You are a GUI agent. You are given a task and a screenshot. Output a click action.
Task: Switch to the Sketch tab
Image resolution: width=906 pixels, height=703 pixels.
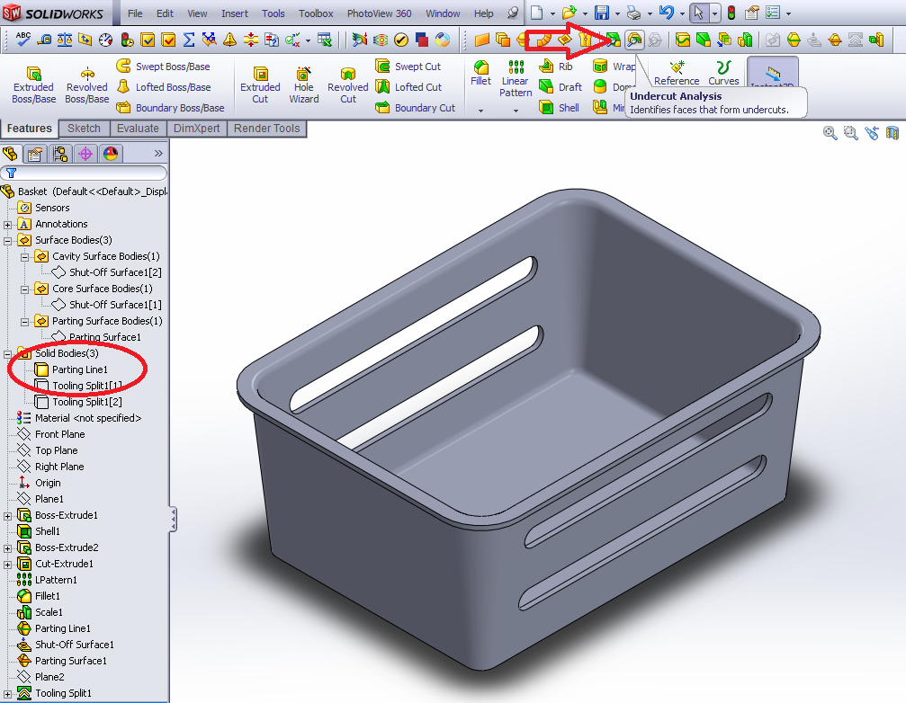[x=84, y=129]
